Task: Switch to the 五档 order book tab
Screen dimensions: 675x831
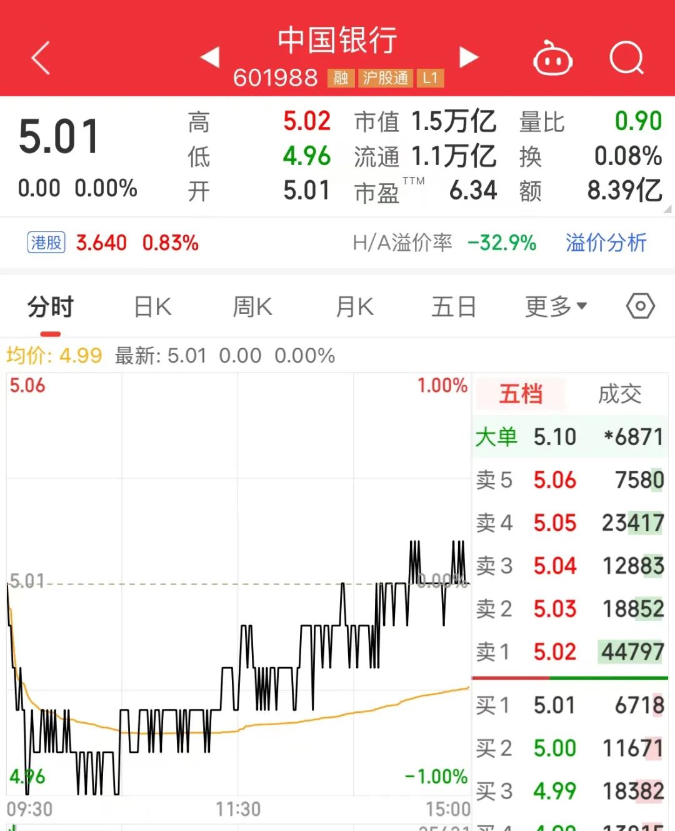Action: [x=521, y=394]
